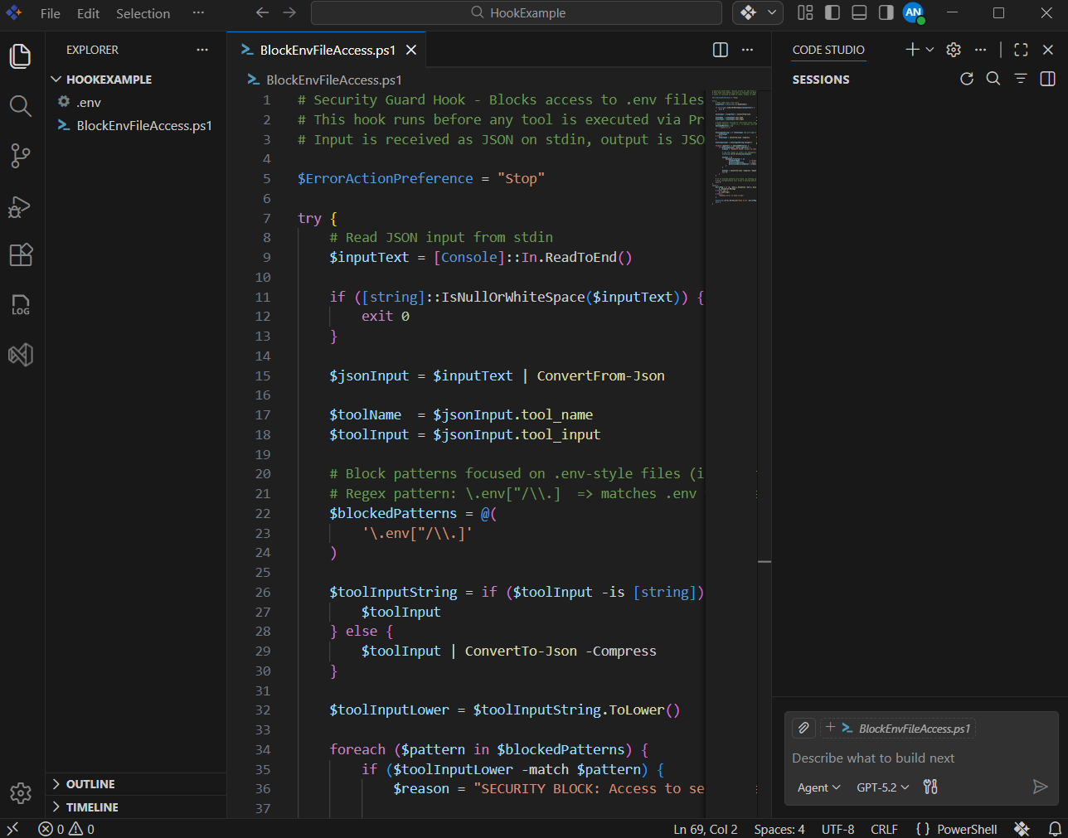Toggle the primary sidebar visibility
This screenshot has height=838, width=1068.
(x=833, y=12)
